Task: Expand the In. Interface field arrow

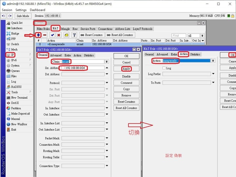Action: pos(107,108)
